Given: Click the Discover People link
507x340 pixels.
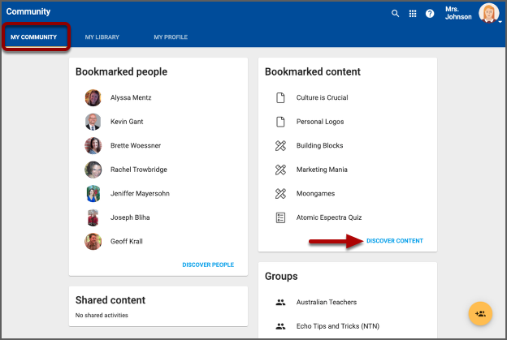Looking at the screenshot, I should (208, 265).
